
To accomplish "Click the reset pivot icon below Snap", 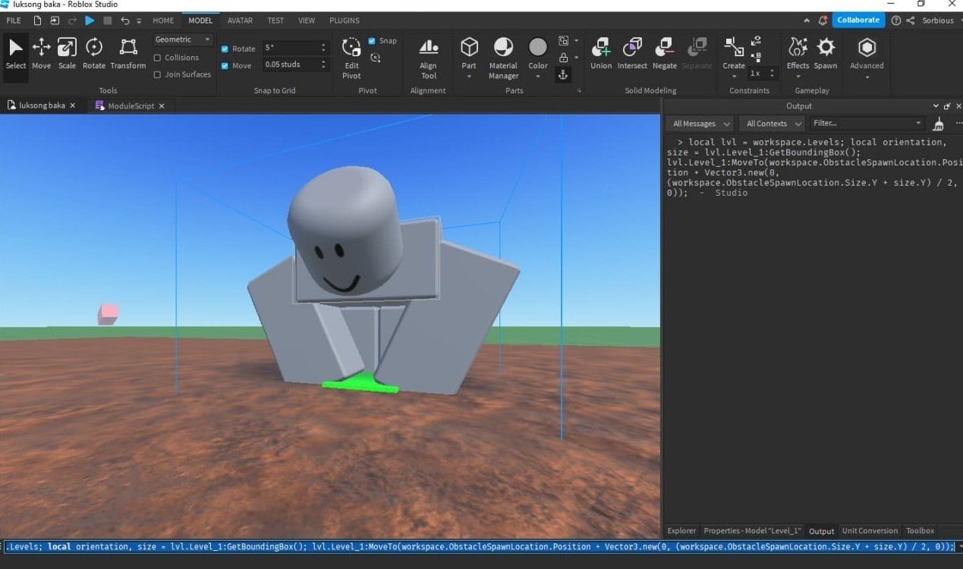I will coord(375,58).
